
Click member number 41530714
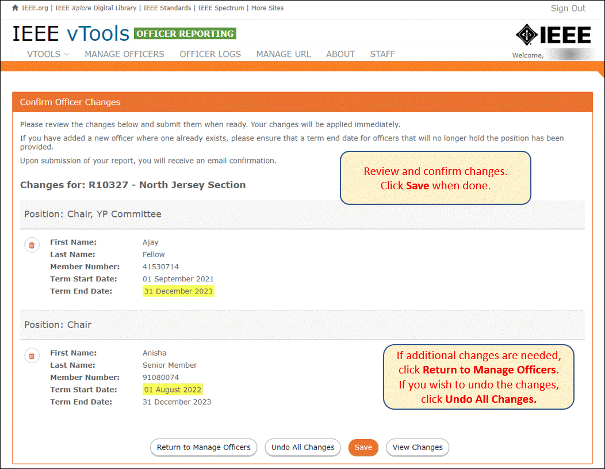coord(160,267)
